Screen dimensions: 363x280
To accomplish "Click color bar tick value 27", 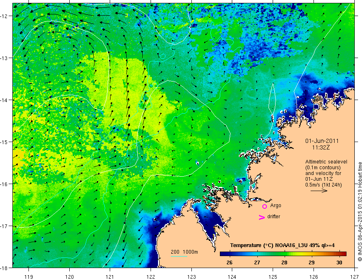I will point(257,263).
